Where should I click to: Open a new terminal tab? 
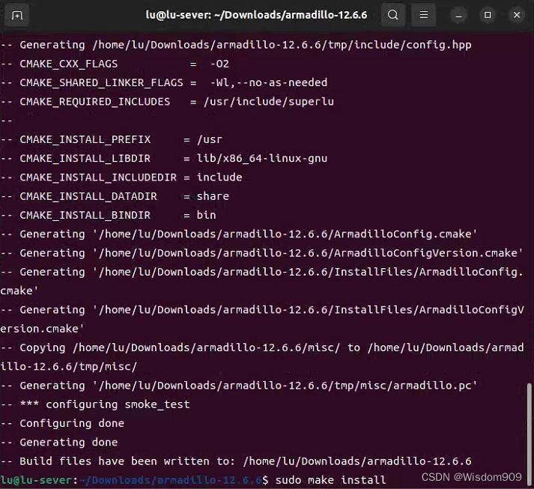pyautogui.click(x=16, y=15)
